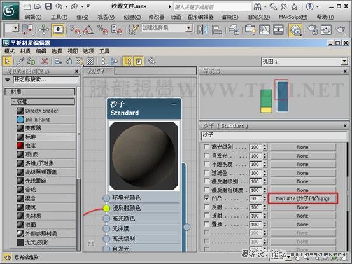Enable the 反射 reflection map checkbox
Screen dimensions: 352x264
(x=206, y=207)
